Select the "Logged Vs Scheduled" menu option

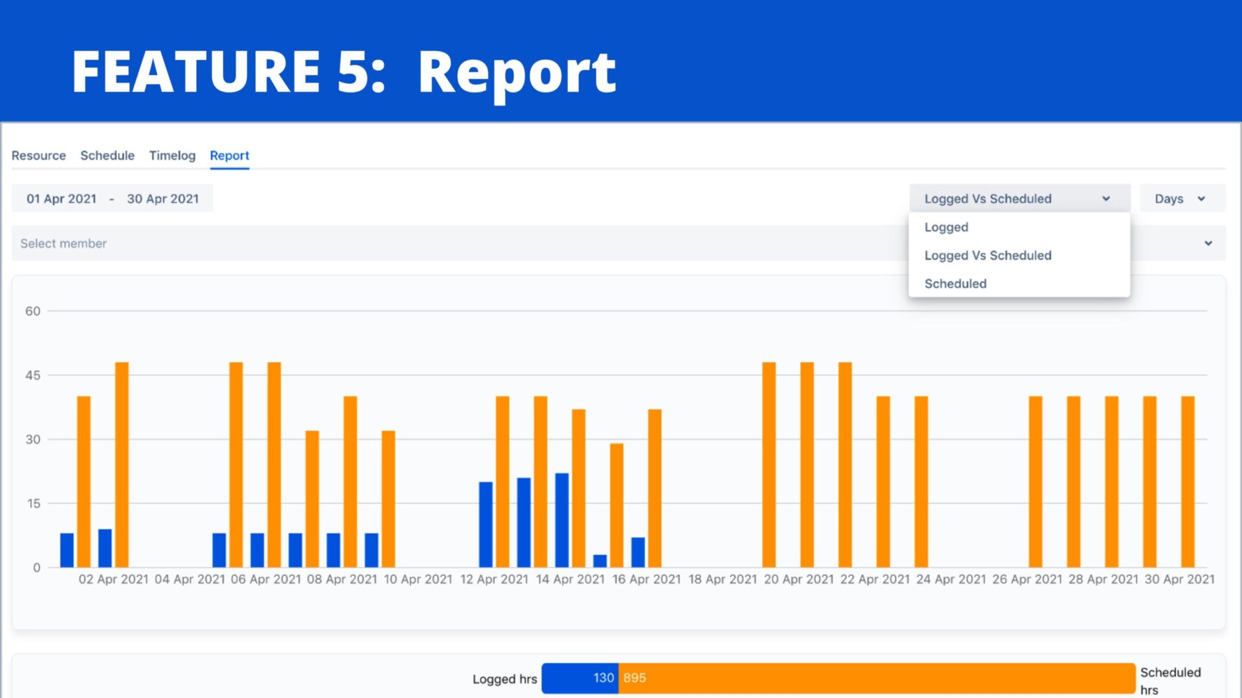tap(988, 255)
